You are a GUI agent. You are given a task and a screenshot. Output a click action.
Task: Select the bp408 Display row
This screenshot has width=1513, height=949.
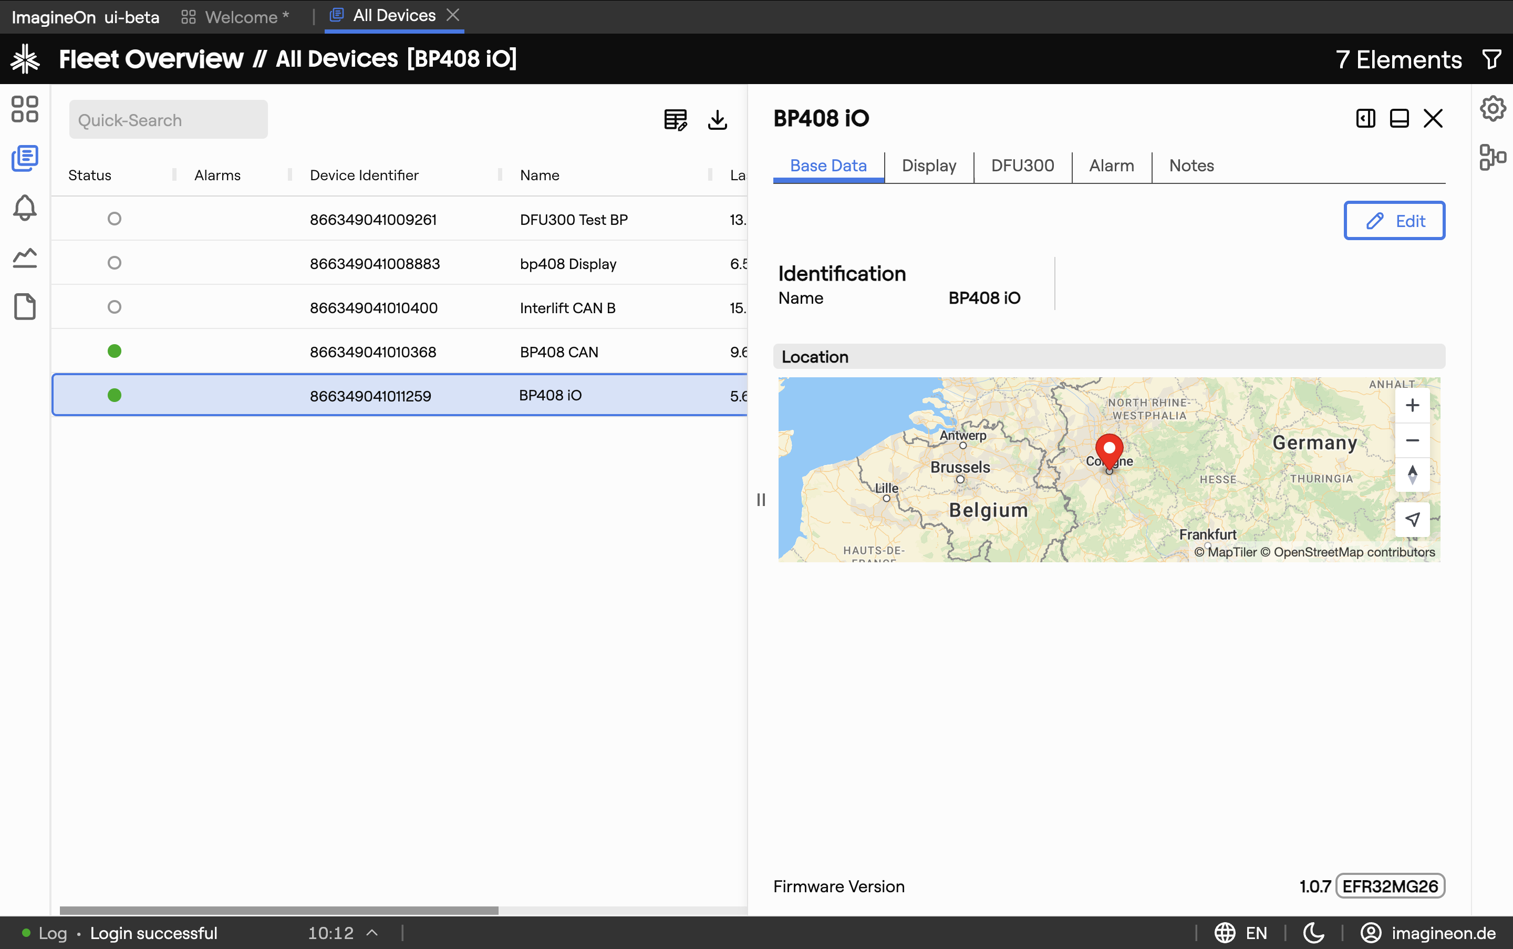click(x=399, y=263)
